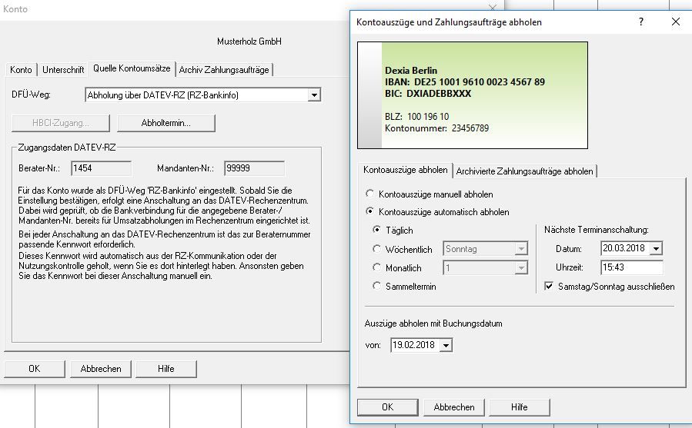Close the Kontoauszüge abholen dialog
The width and height of the screenshot is (692, 428).
click(x=676, y=22)
